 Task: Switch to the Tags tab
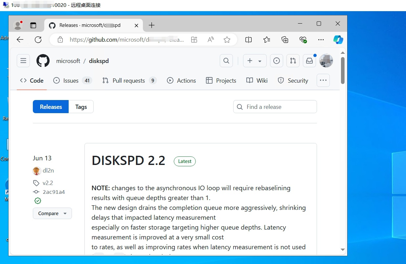tap(81, 107)
